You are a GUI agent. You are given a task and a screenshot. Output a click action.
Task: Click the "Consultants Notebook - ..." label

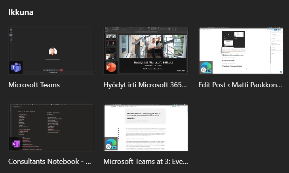(x=50, y=161)
